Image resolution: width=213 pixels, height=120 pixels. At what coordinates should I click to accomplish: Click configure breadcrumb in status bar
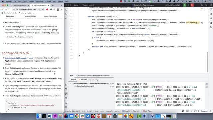148,111
